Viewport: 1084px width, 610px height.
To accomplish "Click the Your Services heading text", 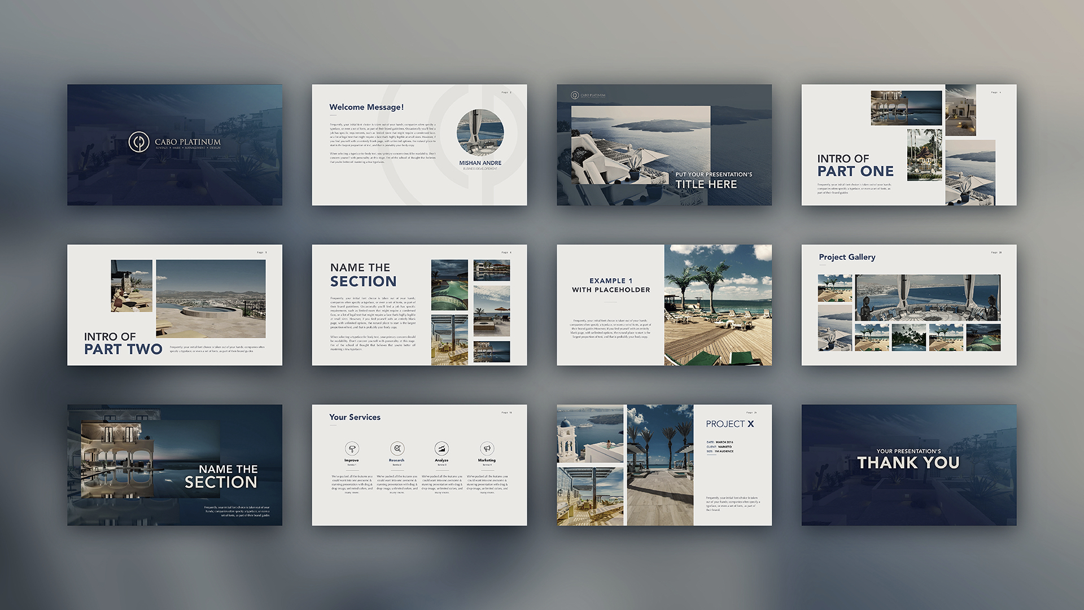I will click(x=355, y=417).
